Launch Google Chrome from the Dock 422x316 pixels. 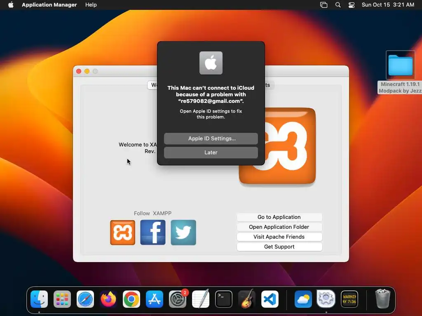[131, 299]
